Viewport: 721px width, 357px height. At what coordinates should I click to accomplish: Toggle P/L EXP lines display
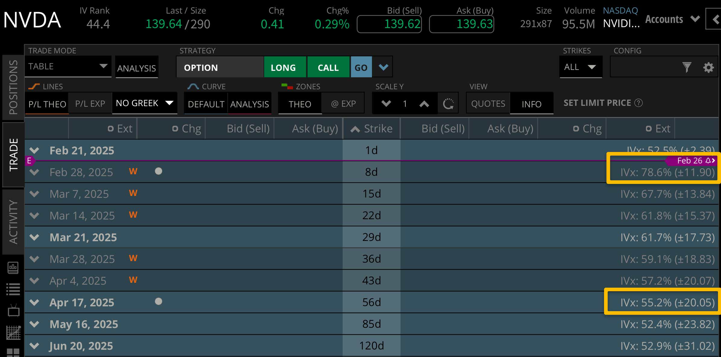coord(90,103)
